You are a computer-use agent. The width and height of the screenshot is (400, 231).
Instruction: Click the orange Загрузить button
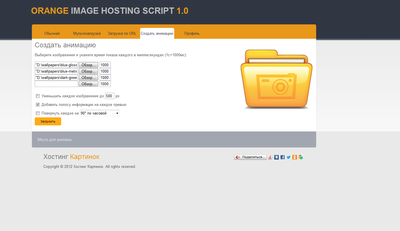tap(48, 121)
